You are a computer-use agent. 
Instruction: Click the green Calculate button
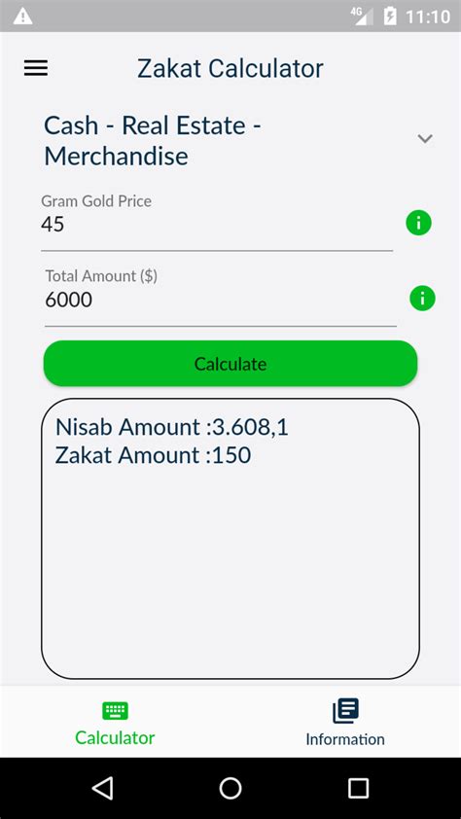[230, 364]
